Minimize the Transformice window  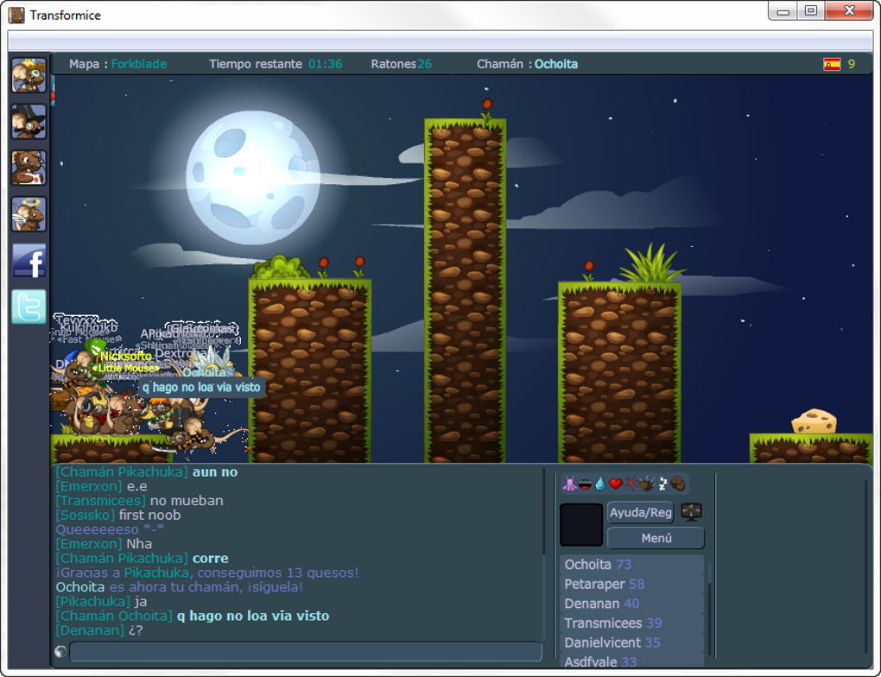point(783,11)
